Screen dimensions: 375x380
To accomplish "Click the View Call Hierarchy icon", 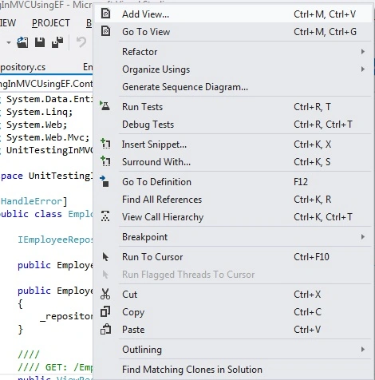I will [105, 216].
